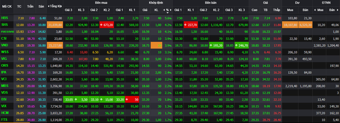Screen dimensions: 340x123
Task: Click the left arrow beside Tổng KL header
Action: click(49, 6)
